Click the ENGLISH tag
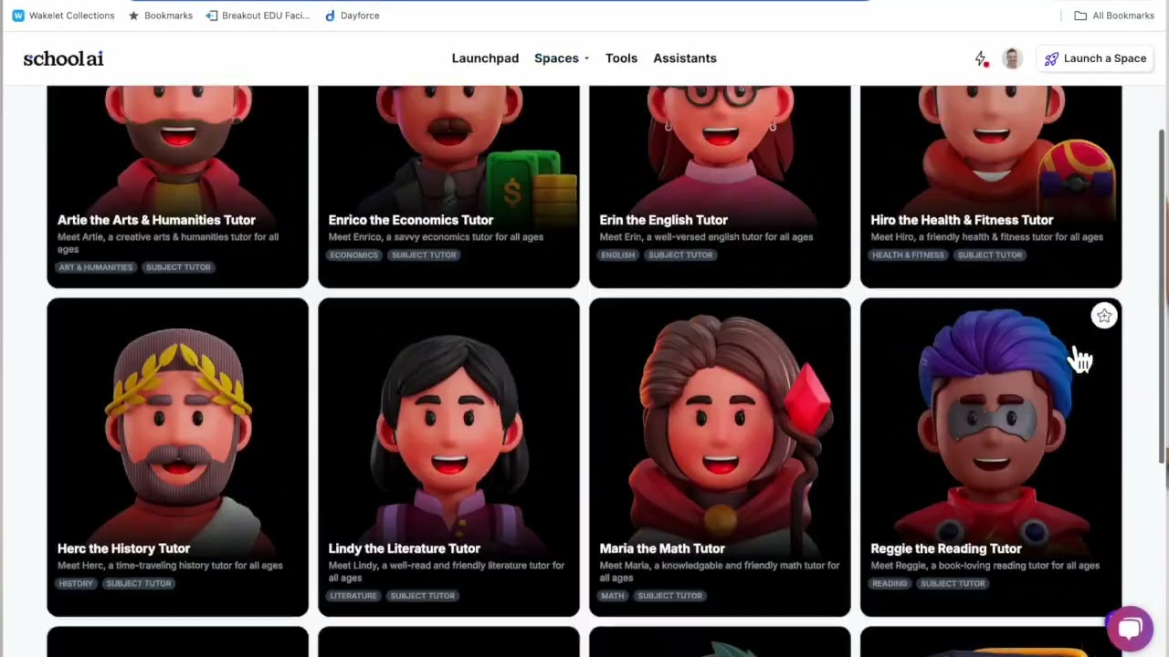This screenshot has width=1169, height=657. coord(618,255)
